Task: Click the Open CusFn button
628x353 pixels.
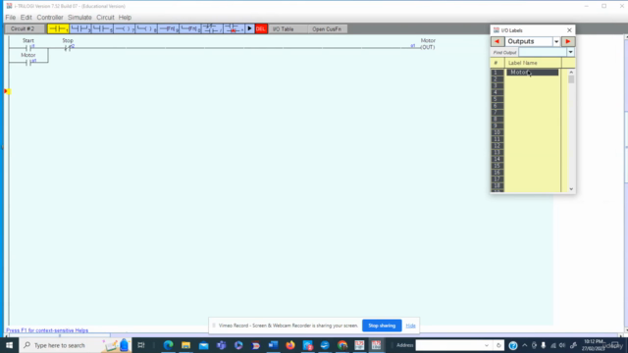Action: tap(327, 28)
